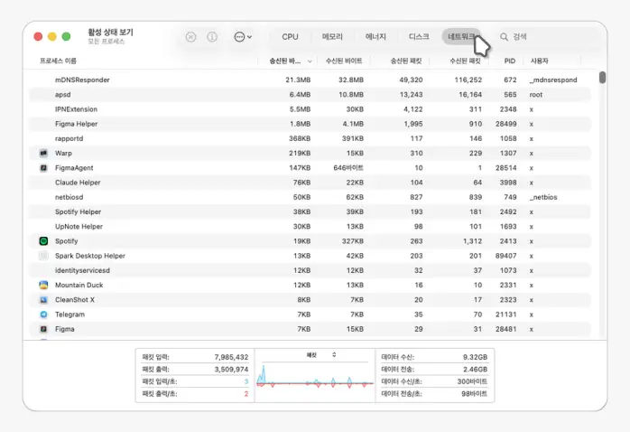Click the 9.32GB data received value
The width and height of the screenshot is (630, 432).
pyautogui.click(x=475, y=357)
